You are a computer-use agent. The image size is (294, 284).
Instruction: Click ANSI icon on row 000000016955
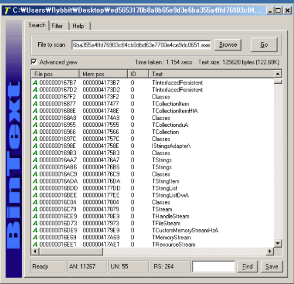point(35,125)
